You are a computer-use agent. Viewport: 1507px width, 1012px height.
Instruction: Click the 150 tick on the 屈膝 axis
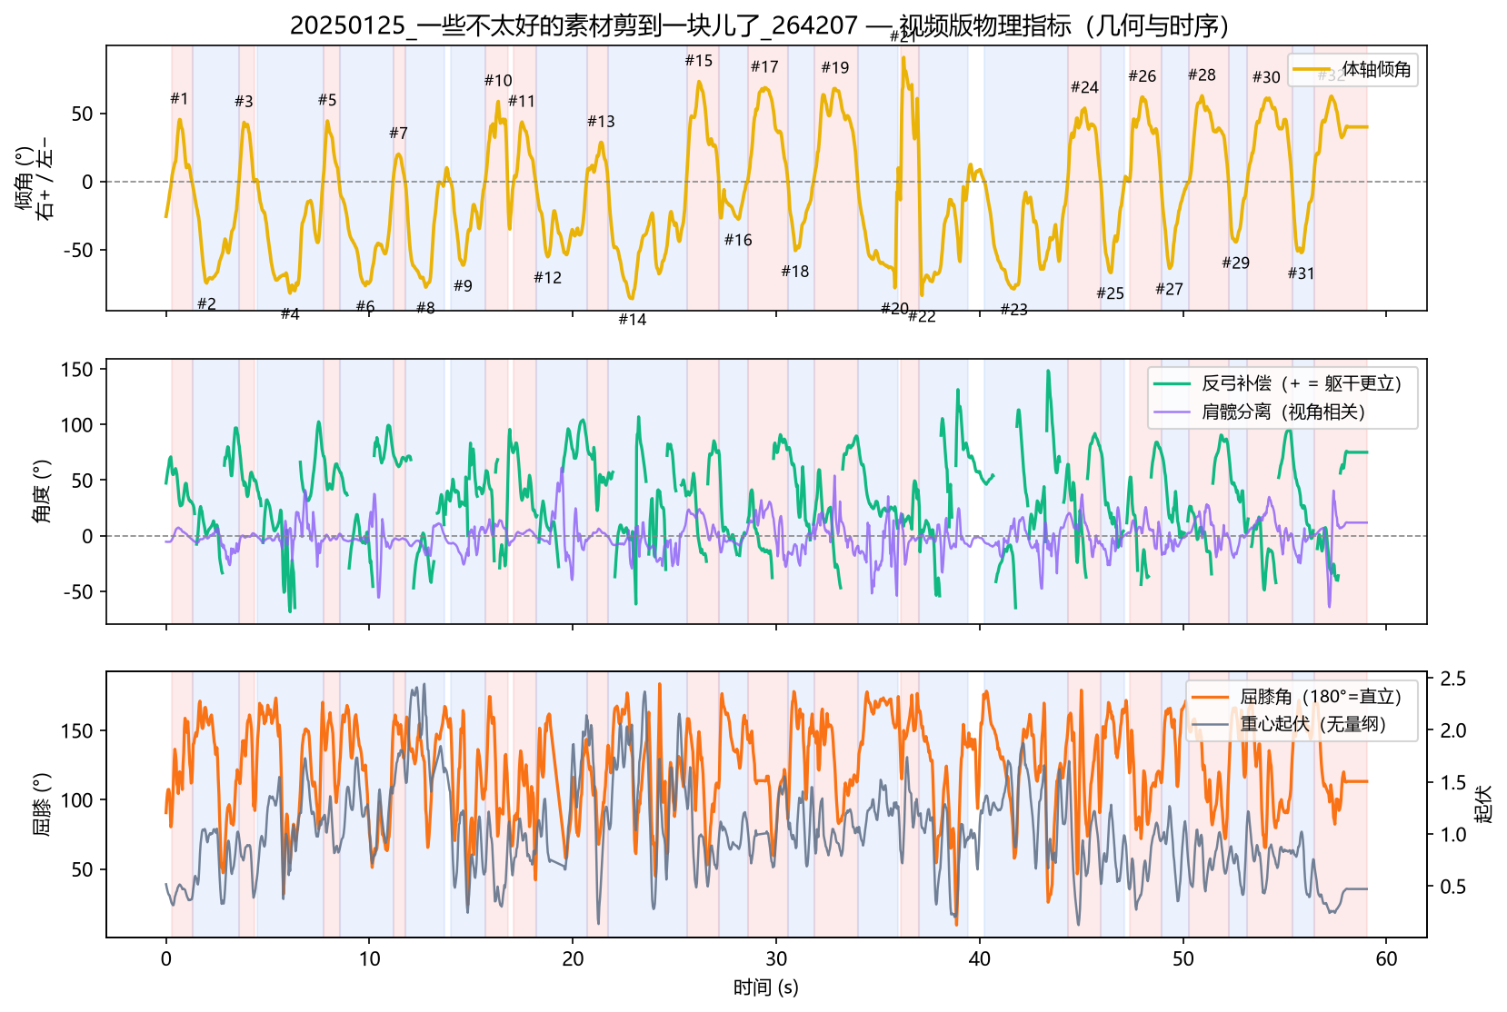tap(78, 730)
